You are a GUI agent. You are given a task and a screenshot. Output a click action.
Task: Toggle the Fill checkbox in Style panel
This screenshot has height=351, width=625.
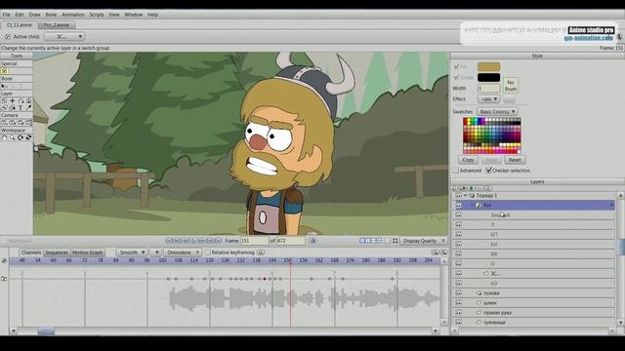pyautogui.click(x=456, y=66)
